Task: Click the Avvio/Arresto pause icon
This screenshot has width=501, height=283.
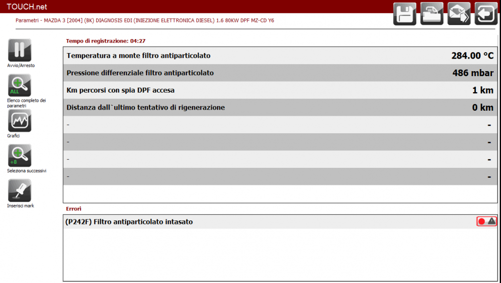Action: coord(20,50)
